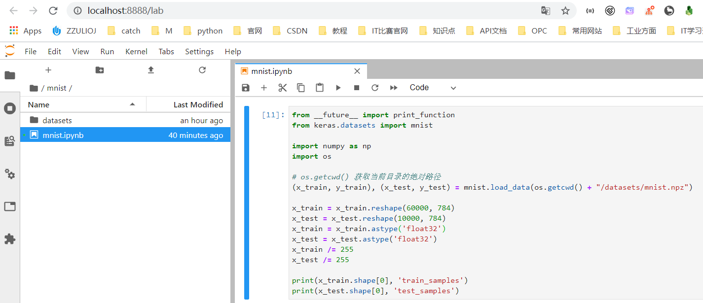Open the Tabs menu
The height and width of the screenshot is (303, 703).
[x=166, y=51]
